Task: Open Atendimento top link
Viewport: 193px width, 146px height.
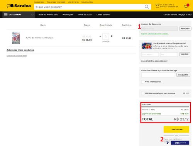Action: [x=73, y=2]
